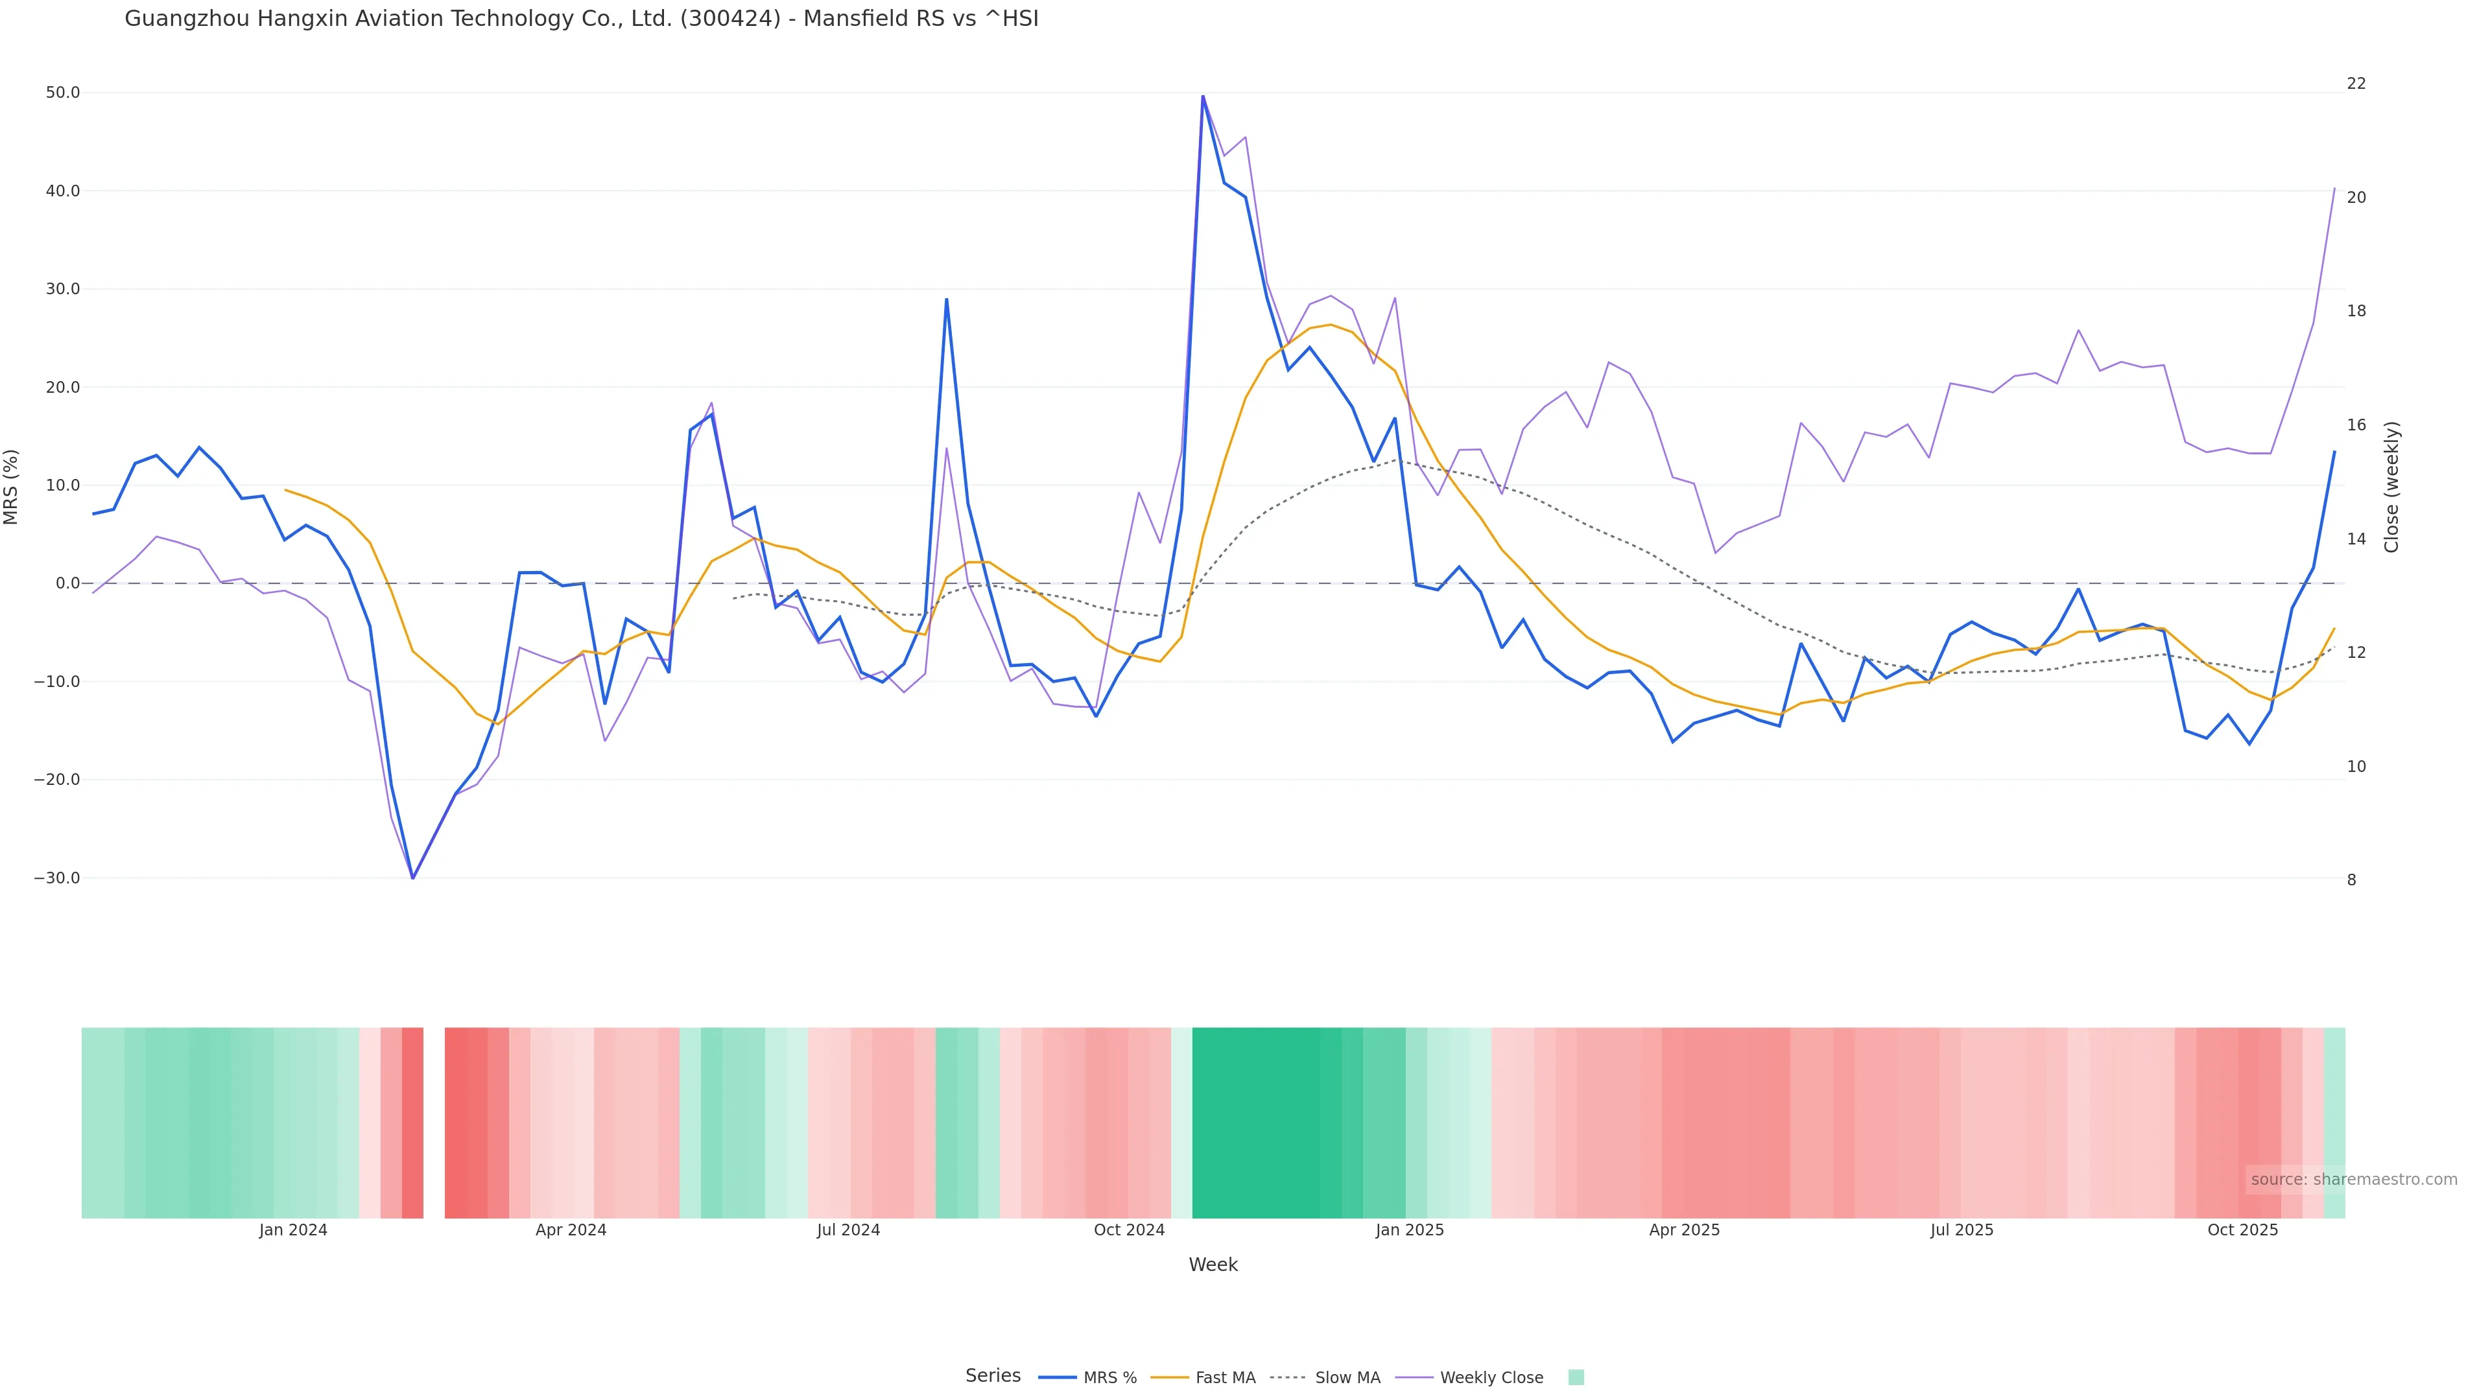Viewport: 2490px width, 1400px height.
Task: Select the Jan 2025 x-axis label
Action: click(1409, 1230)
